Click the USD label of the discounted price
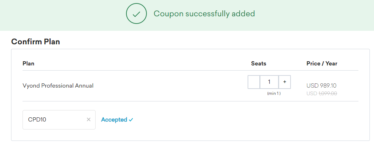 pos(312,85)
